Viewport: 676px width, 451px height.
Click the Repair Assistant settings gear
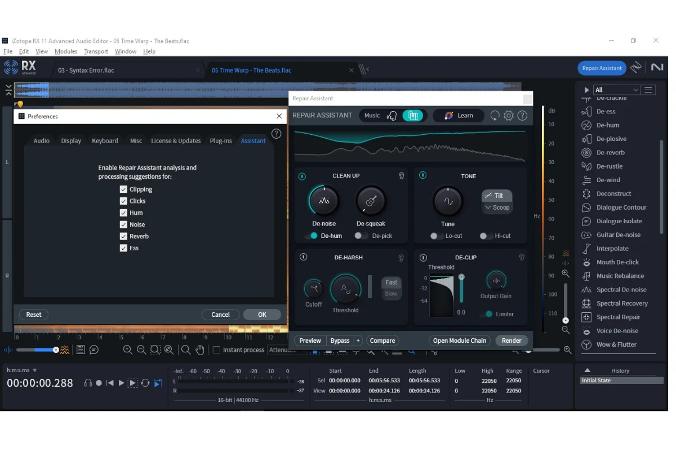click(509, 116)
